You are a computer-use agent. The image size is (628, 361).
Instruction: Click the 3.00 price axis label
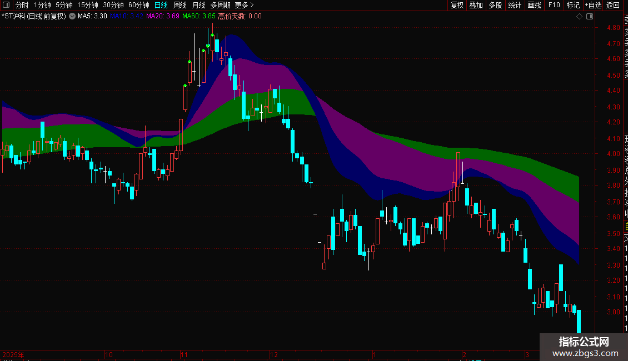[x=613, y=312]
